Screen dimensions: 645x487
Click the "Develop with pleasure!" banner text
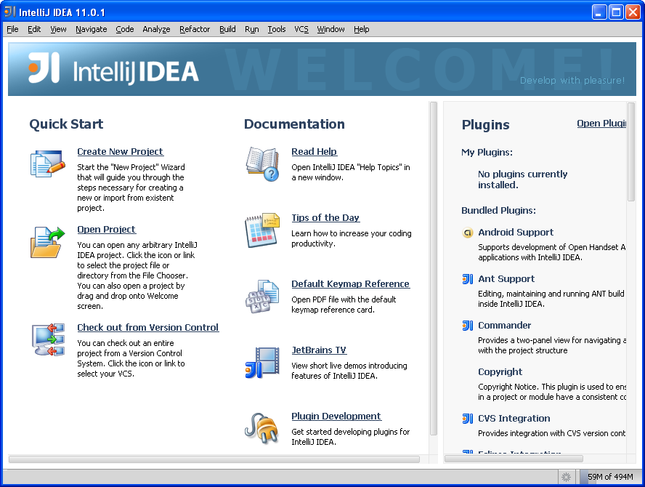[572, 81]
